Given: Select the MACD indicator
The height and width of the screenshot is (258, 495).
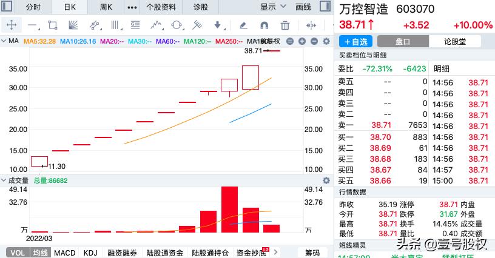Looking at the screenshot, I should pyautogui.click(x=65, y=253).
